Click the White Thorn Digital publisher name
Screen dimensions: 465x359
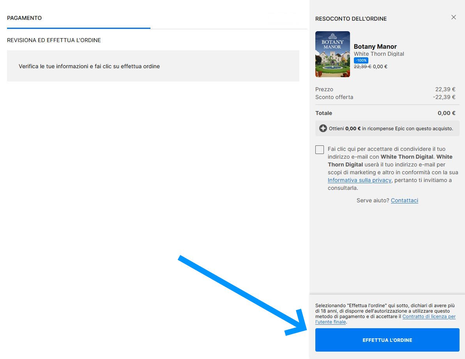[379, 54]
